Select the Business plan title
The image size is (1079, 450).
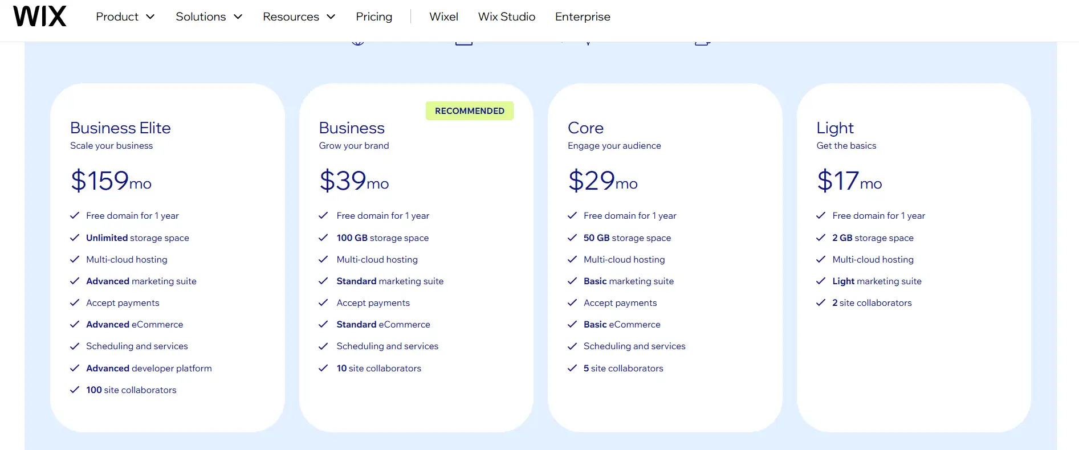point(352,128)
